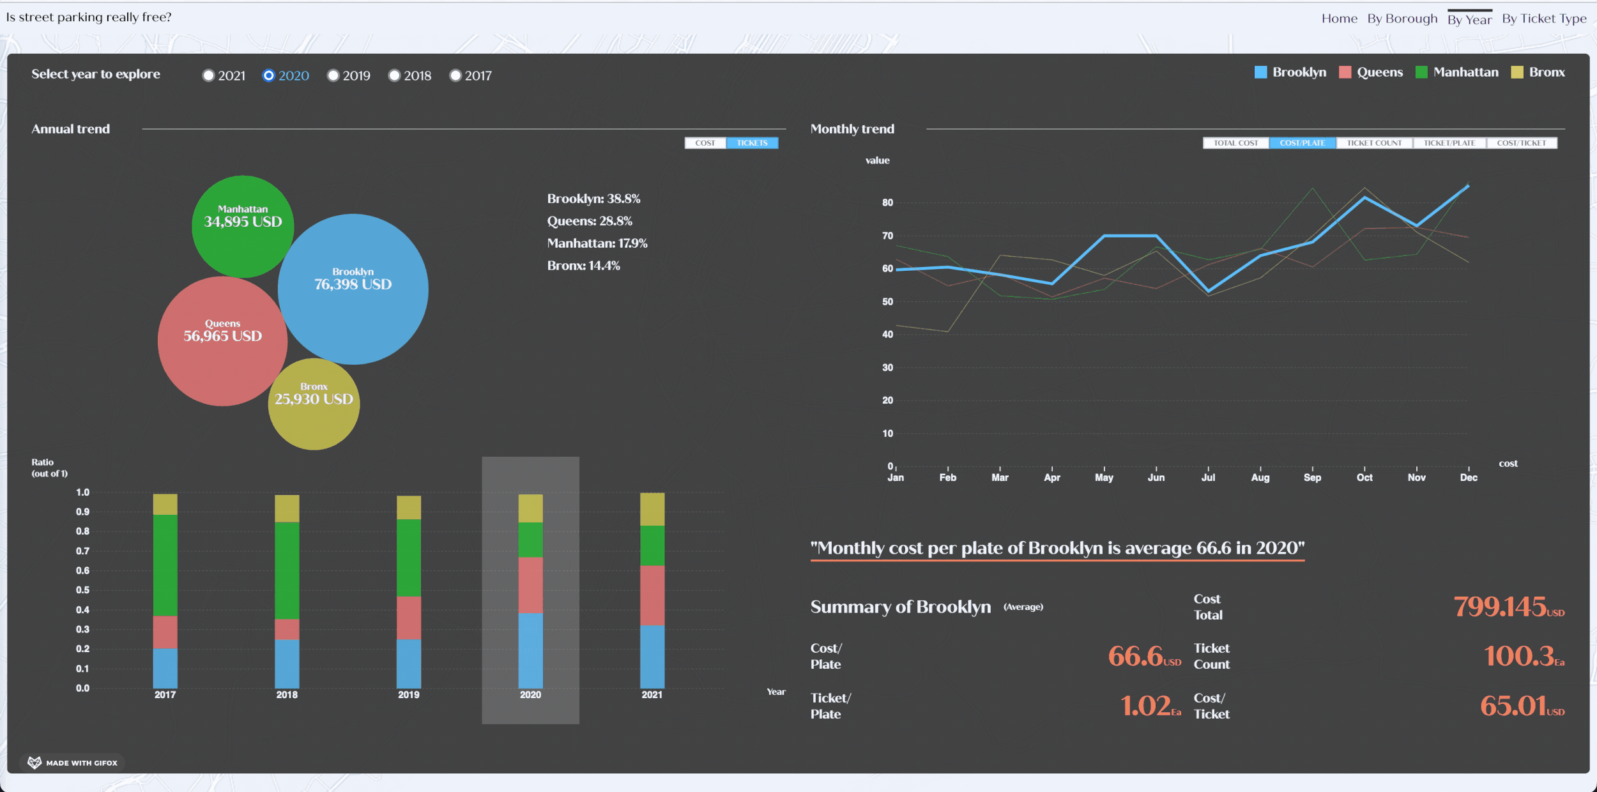The image size is (1597, 792).
Task: Switch monthly trend to TICKET/PLATE
Action: 1449,143
